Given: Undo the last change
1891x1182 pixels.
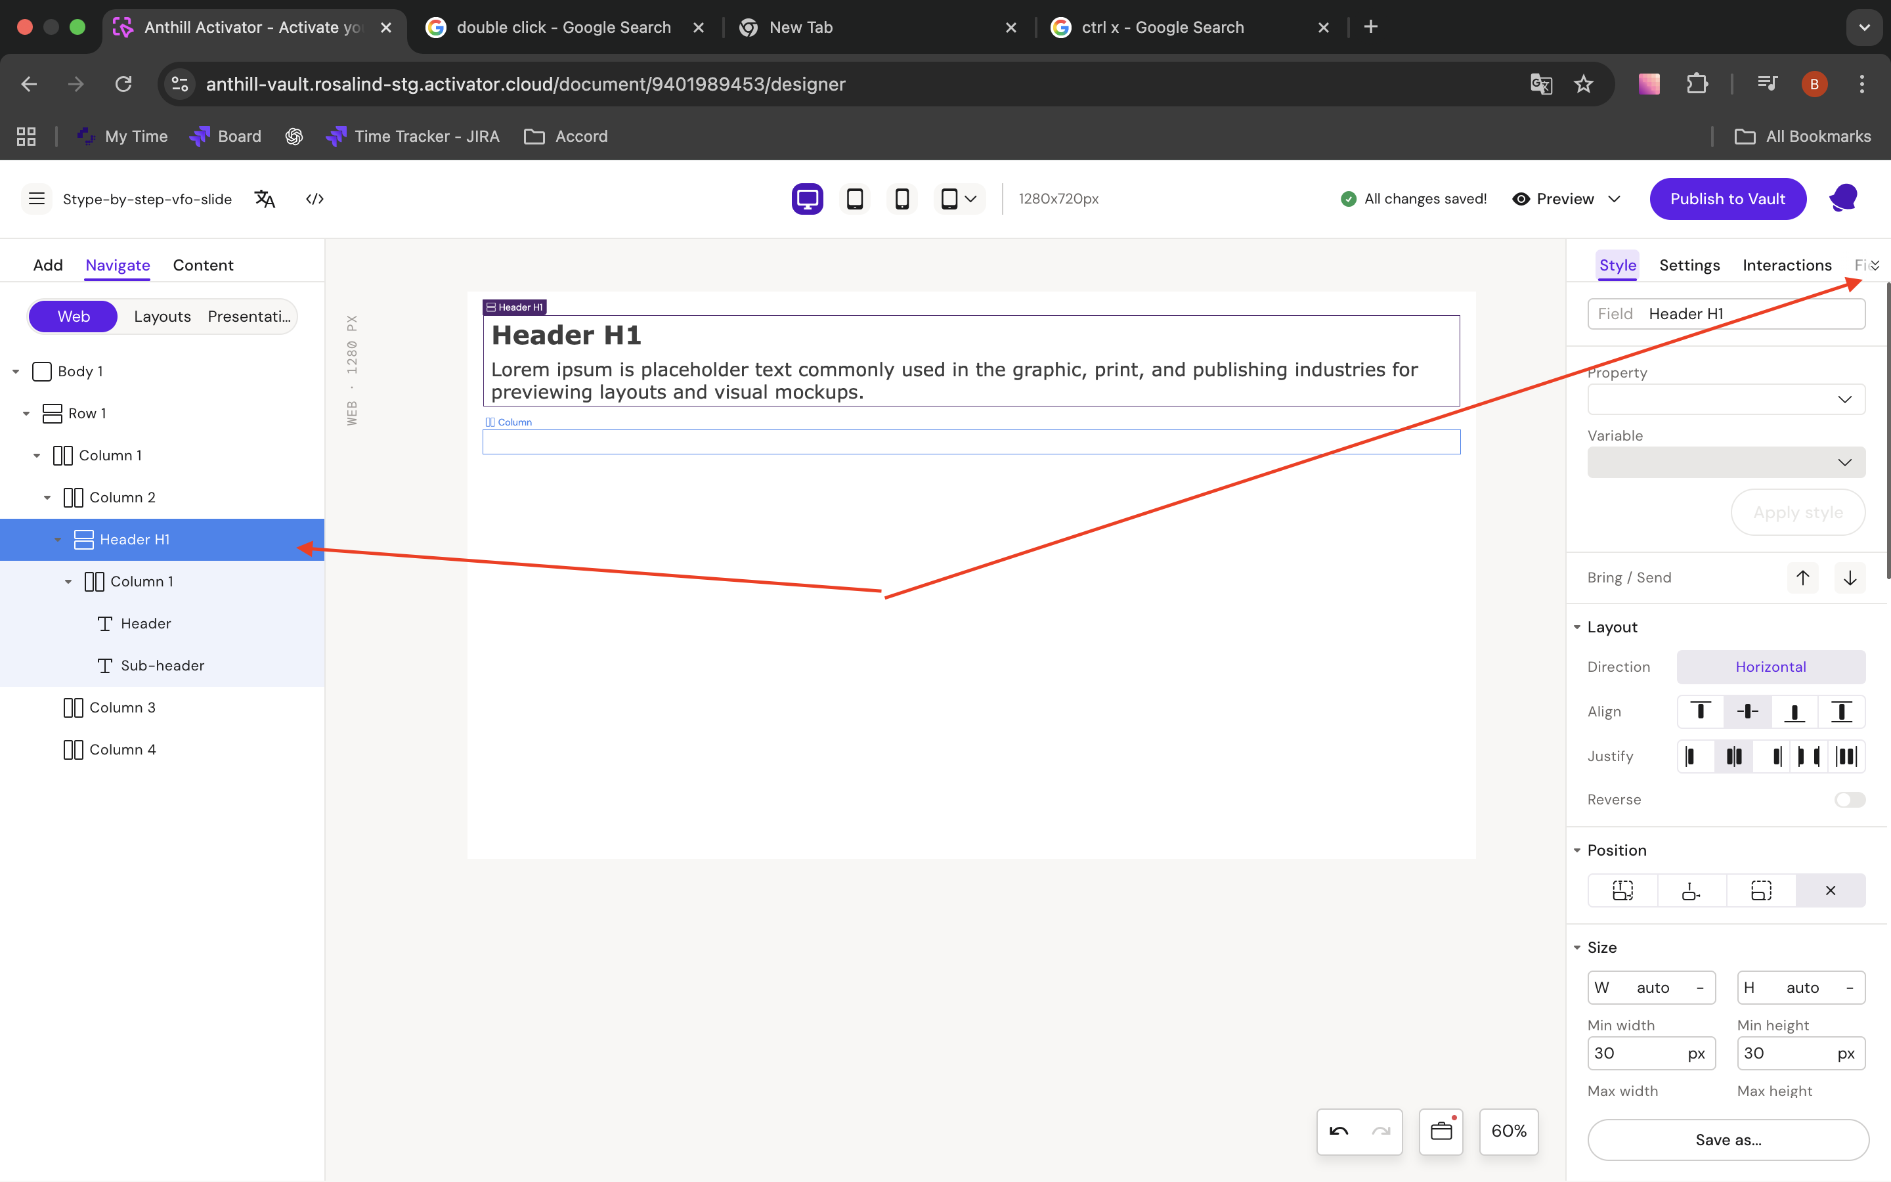Looking at the screenshot, I should coord(1339,1131).
